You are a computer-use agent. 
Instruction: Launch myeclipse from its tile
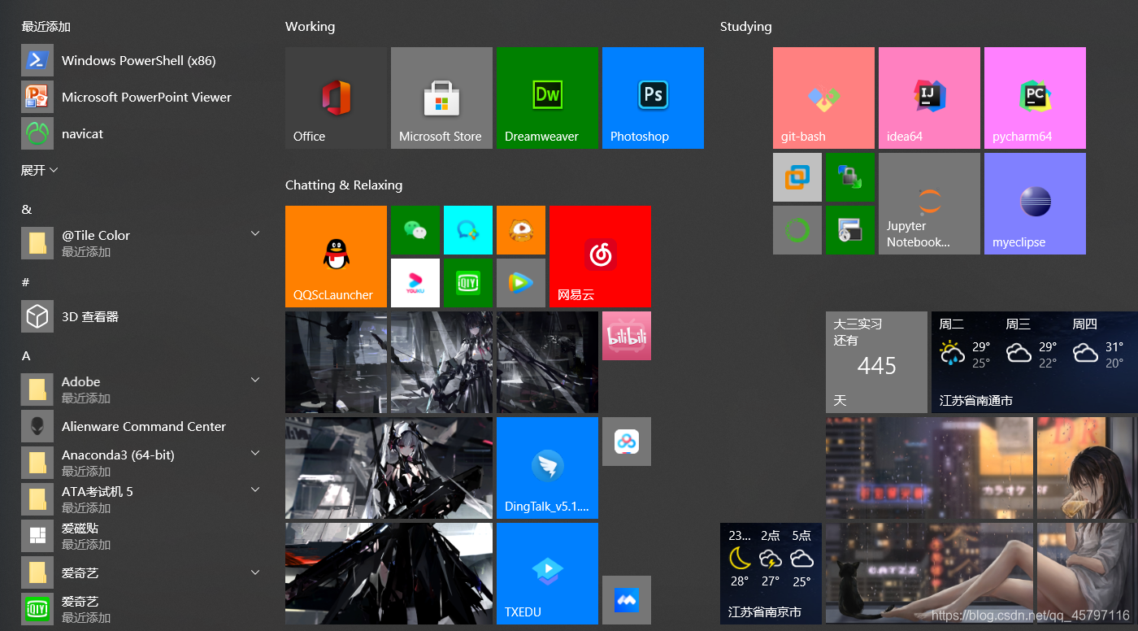tap(1035, 203)
